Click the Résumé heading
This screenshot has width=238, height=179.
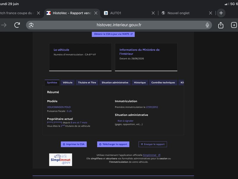tap(53, 92)
